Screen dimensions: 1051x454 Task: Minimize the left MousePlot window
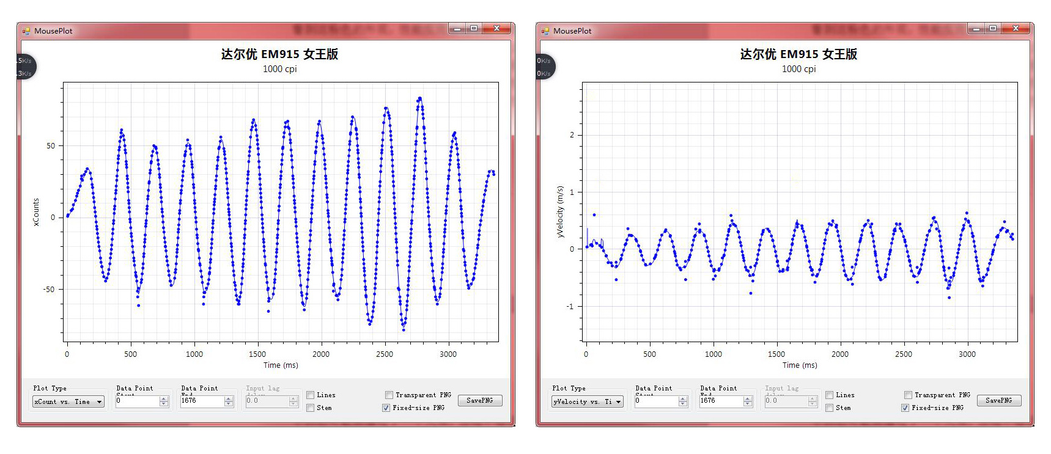[457, 29]
